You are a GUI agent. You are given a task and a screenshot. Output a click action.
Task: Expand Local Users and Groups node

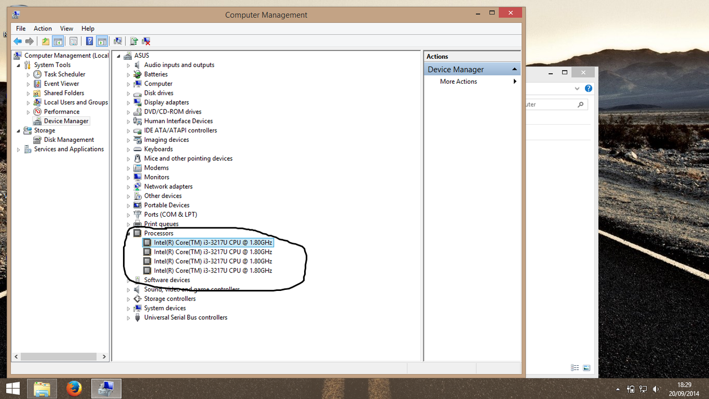(28, 103)
